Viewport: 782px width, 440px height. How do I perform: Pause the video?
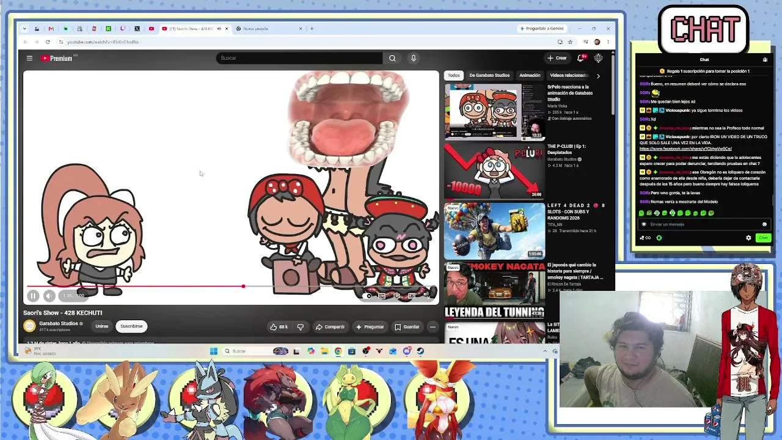click(33, 296)
